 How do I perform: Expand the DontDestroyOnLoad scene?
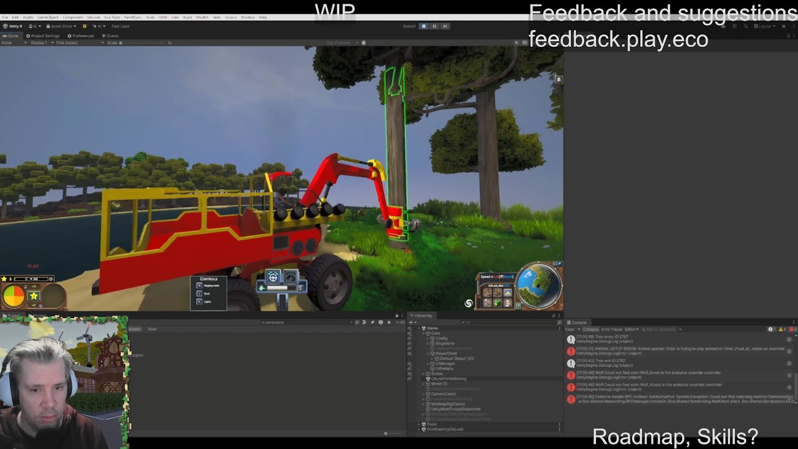coord(419,429)
